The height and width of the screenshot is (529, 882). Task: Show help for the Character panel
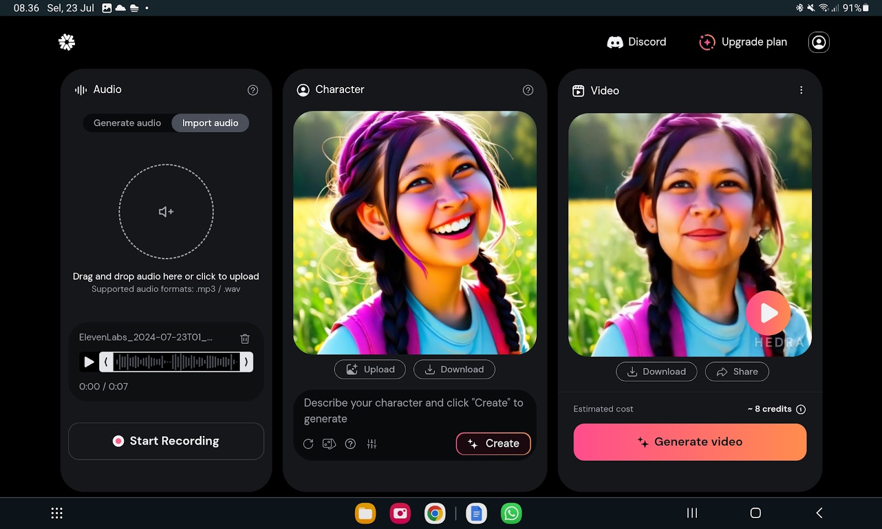coord(528,90)
